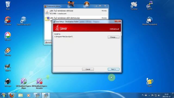Launch Windows Media Player from taskbar
The image size is (174, 98).
29,95
